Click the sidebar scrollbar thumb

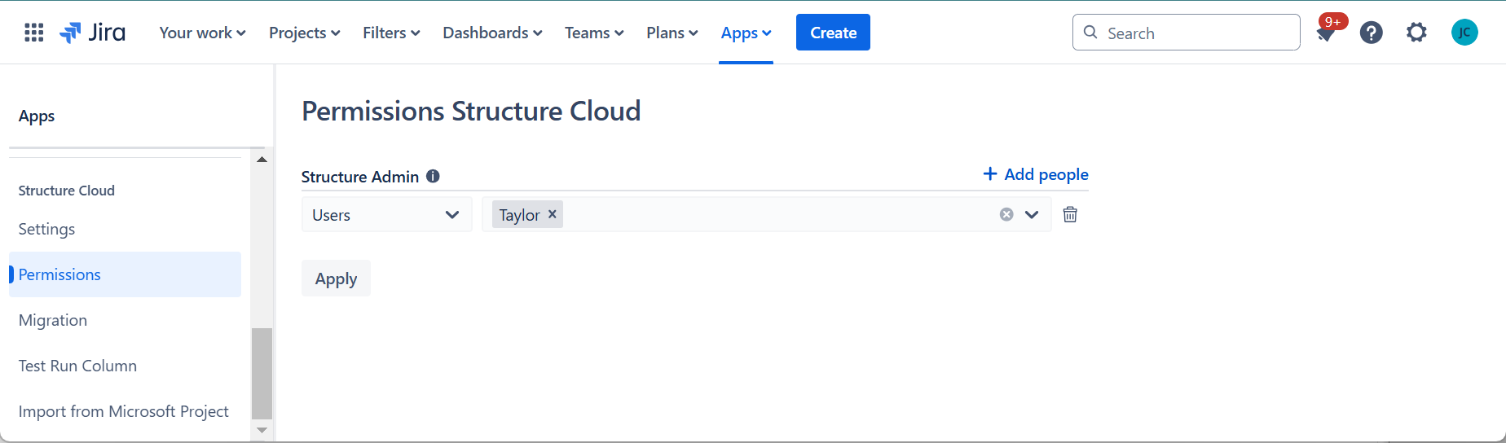pos(262,372)
